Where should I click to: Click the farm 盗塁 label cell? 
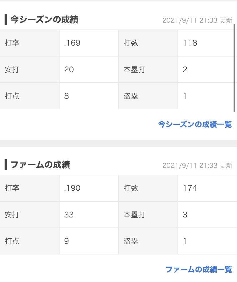[148, 241]
